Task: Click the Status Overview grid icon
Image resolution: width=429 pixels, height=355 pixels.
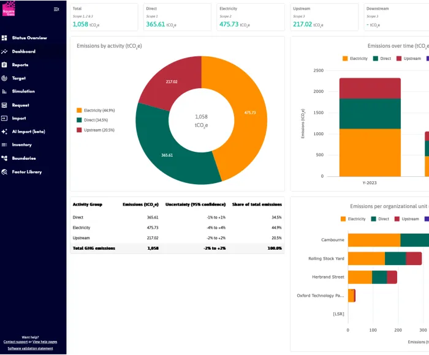Action: pos(4,38)
